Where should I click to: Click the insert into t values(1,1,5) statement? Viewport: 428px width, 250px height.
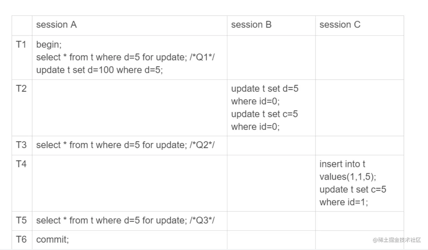[x=347, y=170]
